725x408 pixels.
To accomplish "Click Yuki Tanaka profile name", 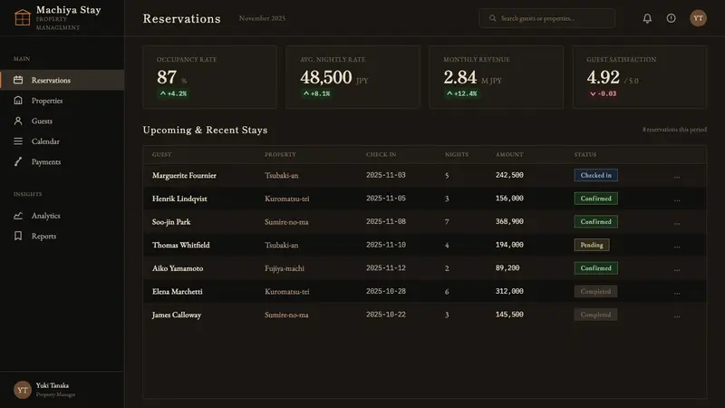I will (53, 385).
